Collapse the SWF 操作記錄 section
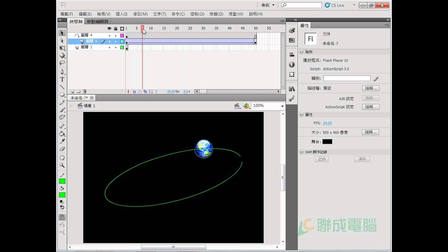Screen dimensions: 448x252 (302, 152)
